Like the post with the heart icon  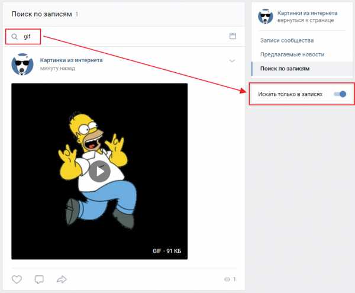pos(17,279)
